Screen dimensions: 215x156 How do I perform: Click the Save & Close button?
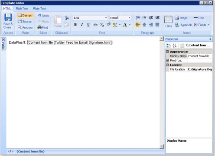coord(8,21)
